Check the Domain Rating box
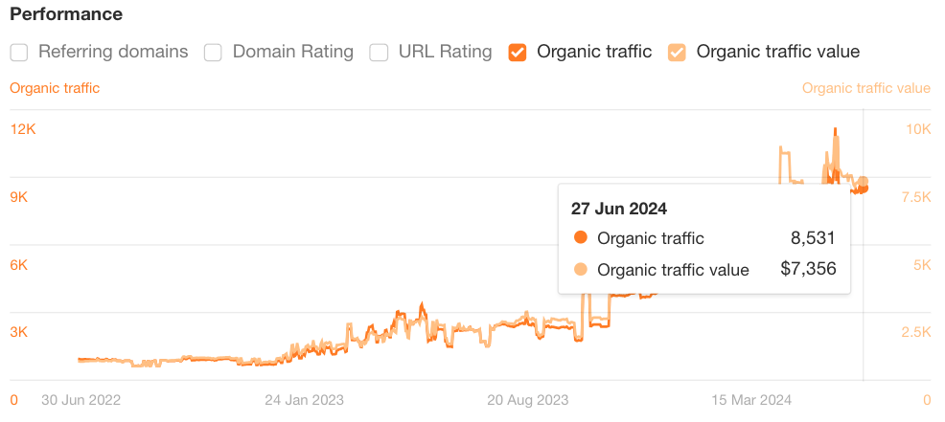The image size is (945, 422). pyautogui.click(x=213, y=52)
